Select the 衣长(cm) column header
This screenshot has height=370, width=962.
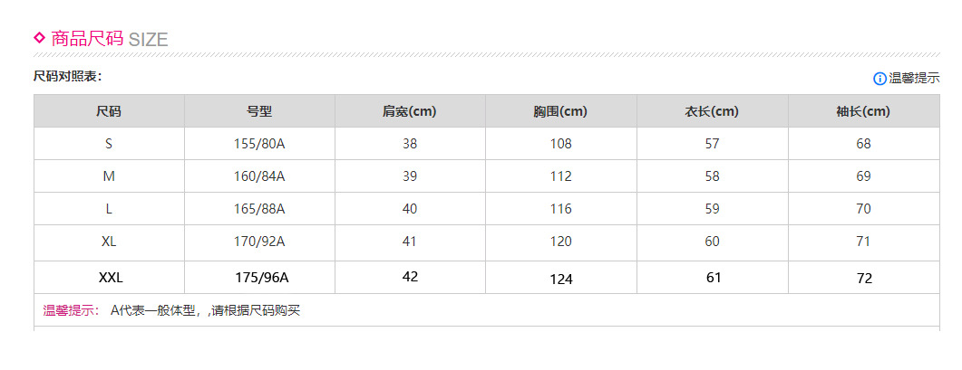712,112
